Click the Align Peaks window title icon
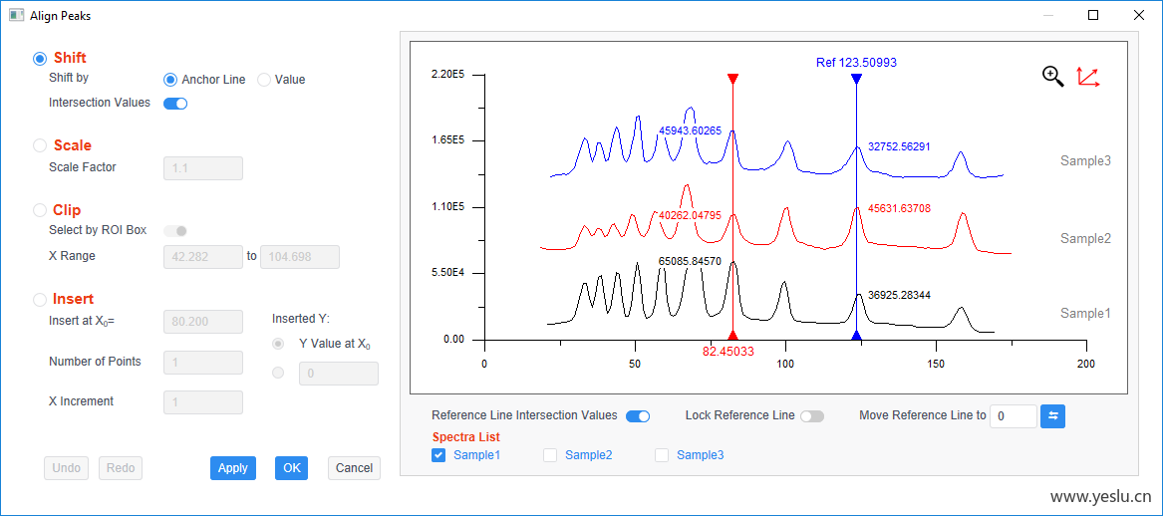 pyautogui.click(x=16, y=15)
